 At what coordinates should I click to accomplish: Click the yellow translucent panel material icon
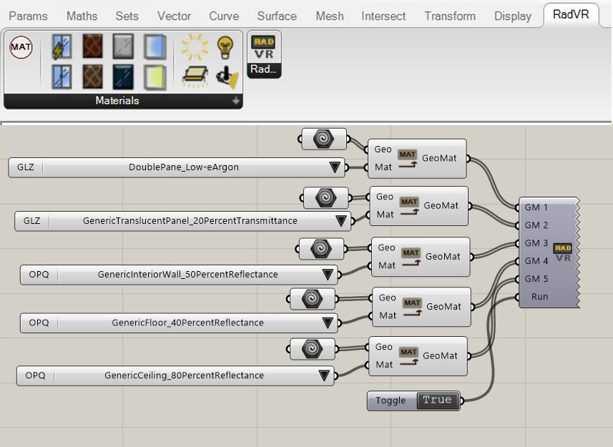click(x=154, y=75)
